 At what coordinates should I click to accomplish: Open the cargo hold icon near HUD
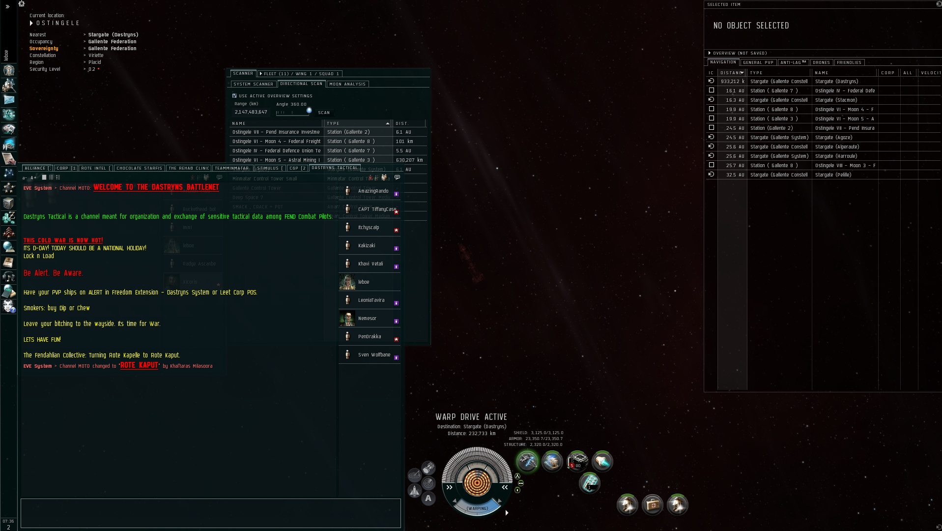click(x=428, y=467)
